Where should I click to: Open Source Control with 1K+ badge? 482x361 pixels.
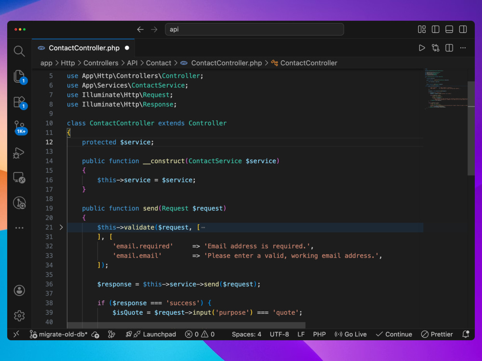coord(20,127)
